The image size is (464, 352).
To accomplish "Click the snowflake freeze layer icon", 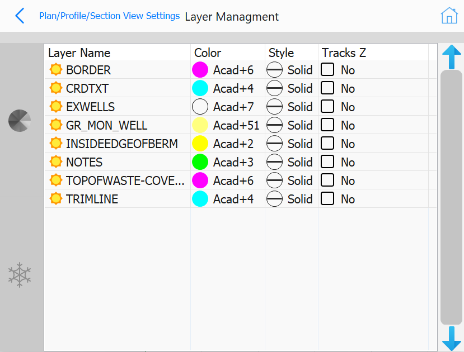I will [x=20, y=275].
